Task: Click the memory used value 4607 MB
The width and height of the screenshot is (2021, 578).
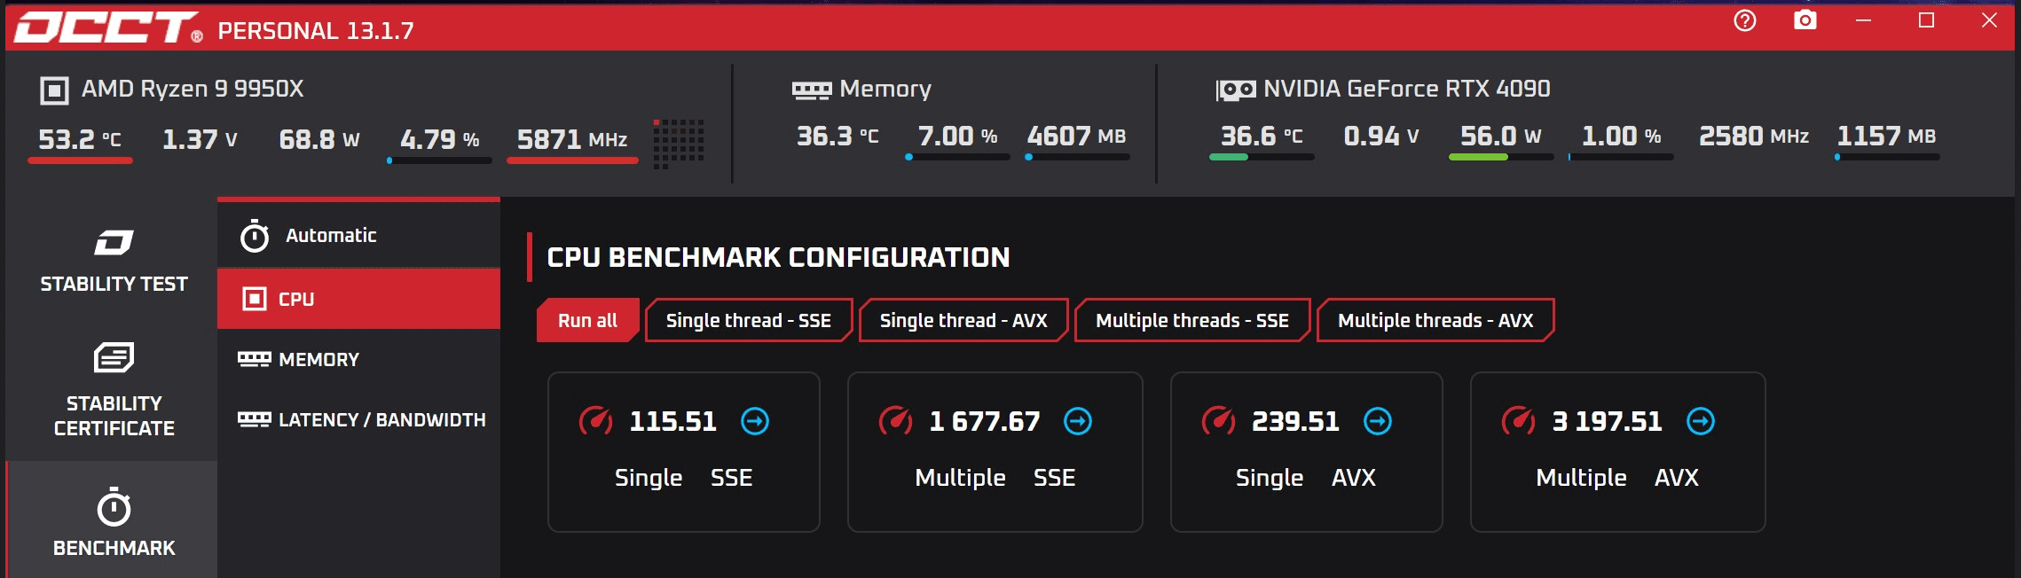Action: (1076, 136)
